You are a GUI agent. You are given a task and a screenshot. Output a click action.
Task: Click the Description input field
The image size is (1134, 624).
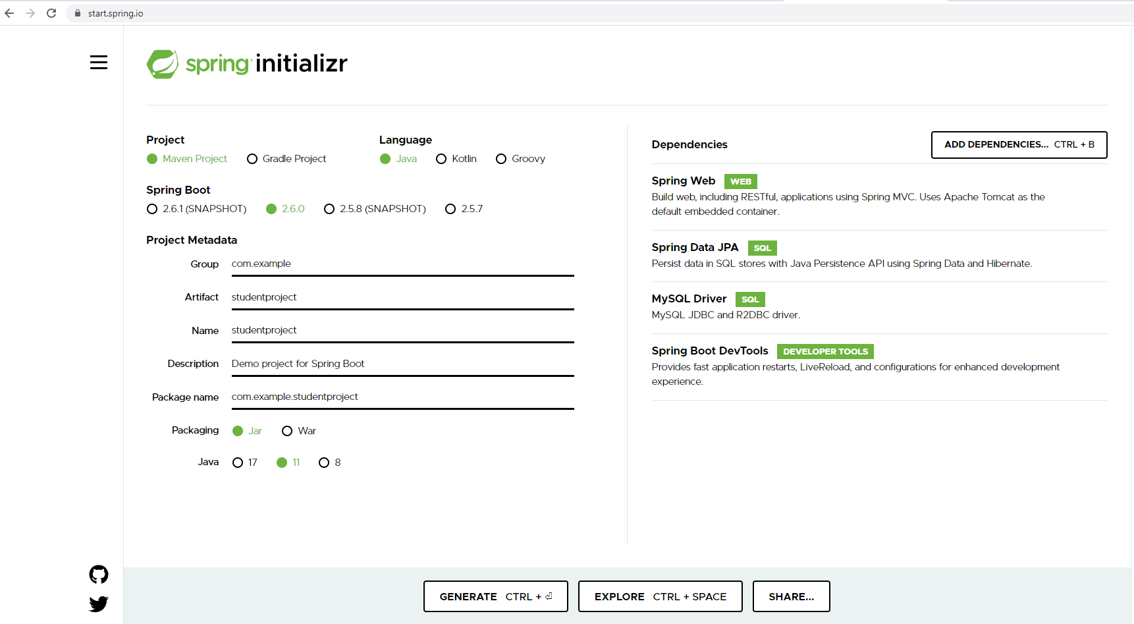click(x=403, y=364)
